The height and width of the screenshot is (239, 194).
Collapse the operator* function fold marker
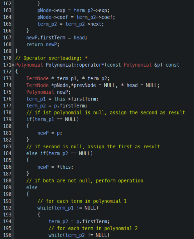[x=13, y=65]
